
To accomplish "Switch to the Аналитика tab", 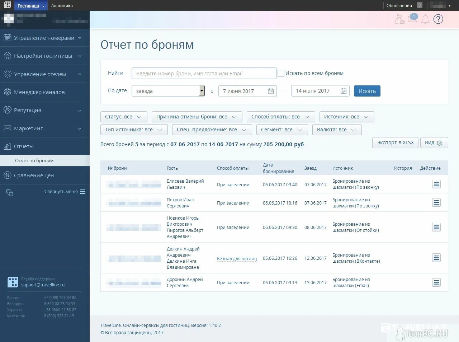I will point(62,5).
